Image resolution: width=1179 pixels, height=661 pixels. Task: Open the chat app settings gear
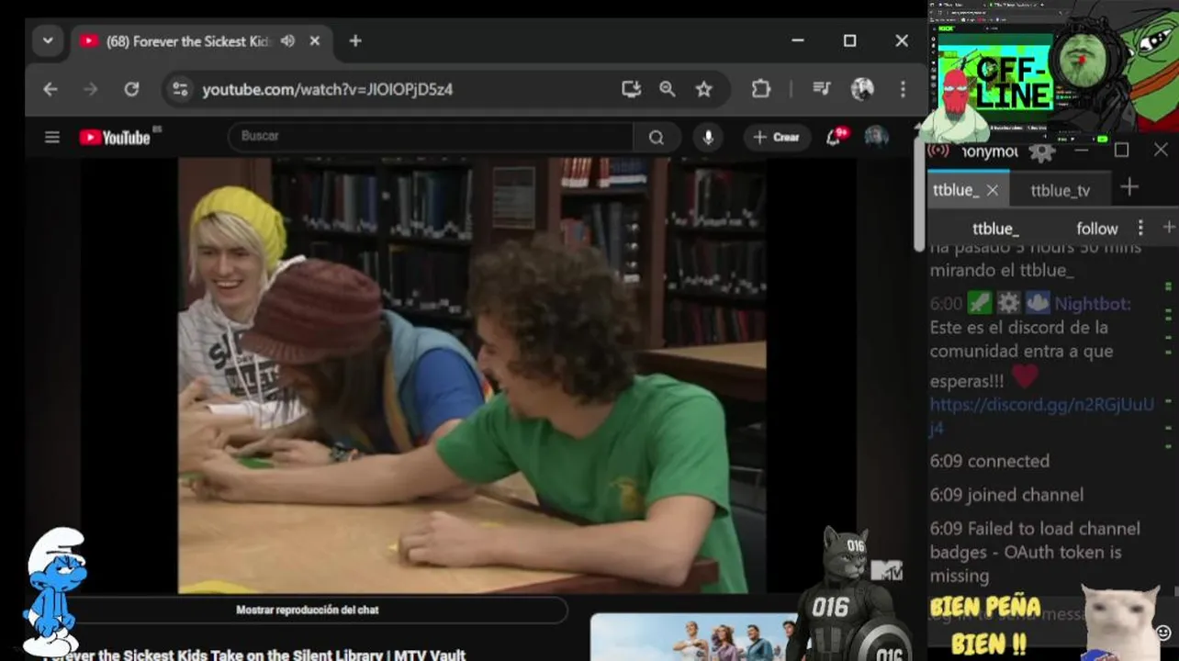tap(1041, 151)
